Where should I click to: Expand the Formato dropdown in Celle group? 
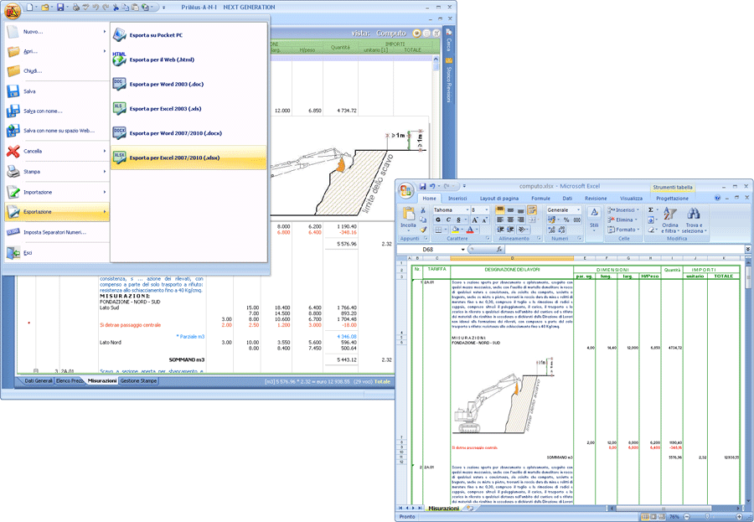pos(638,230)
